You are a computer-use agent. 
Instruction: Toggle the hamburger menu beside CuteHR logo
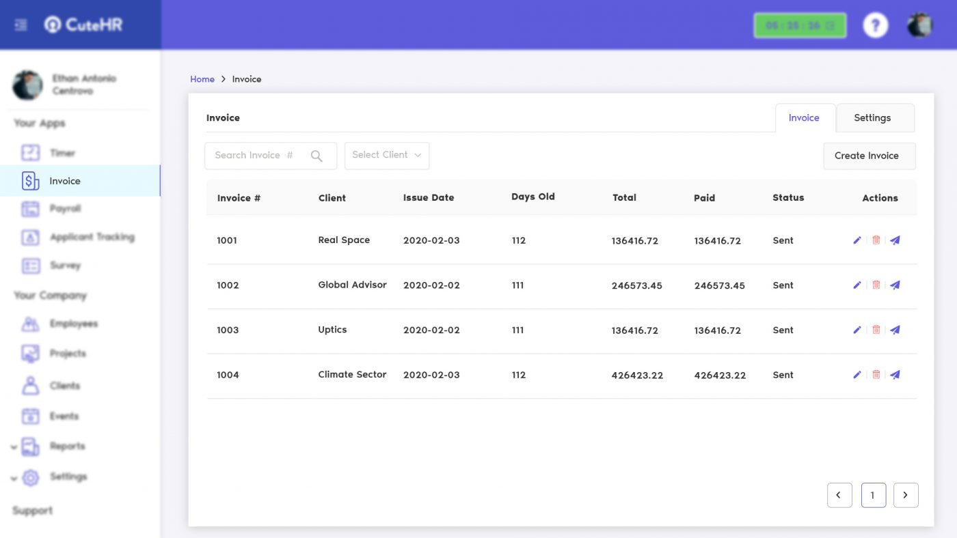click(x=21, y=25)
